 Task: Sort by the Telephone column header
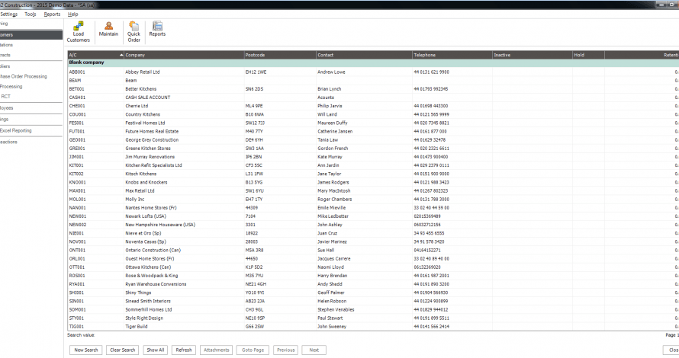[x=452, y=55]
